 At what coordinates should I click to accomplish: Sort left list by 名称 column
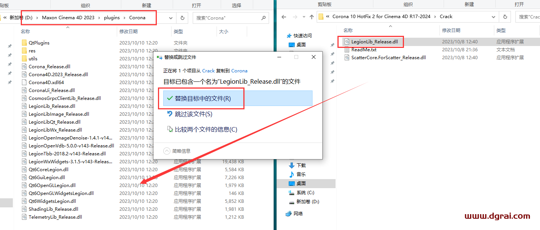point(25,32)
